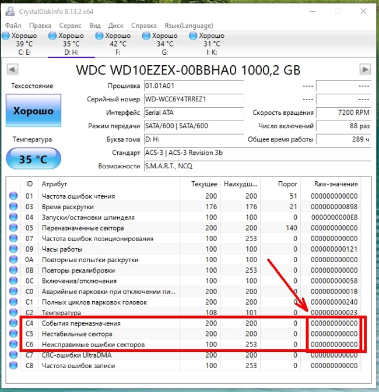Viewport: 379px width, 392px height.
Task: Select the Нестабильные сектора row
Action: point(184,334)
